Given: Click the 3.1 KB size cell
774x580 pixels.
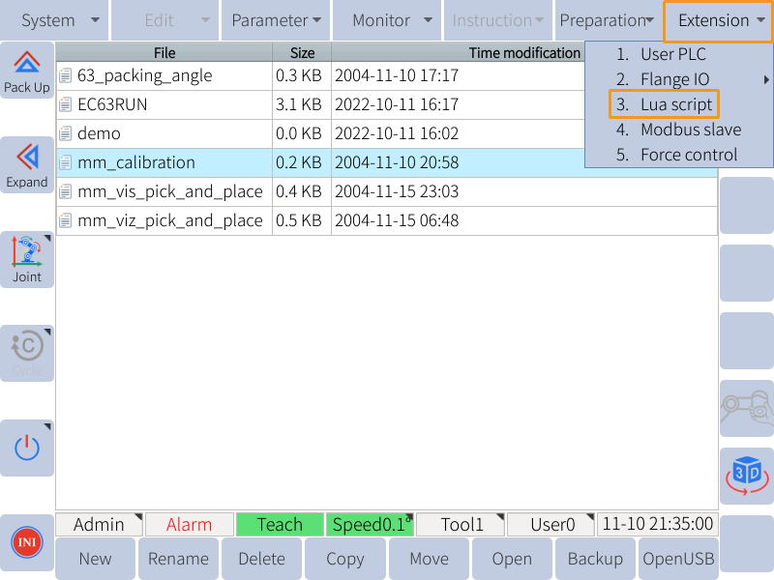Looking at the screenshot, I should (x=299, y=104).
